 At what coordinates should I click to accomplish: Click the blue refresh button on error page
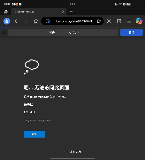click(34, 134)
